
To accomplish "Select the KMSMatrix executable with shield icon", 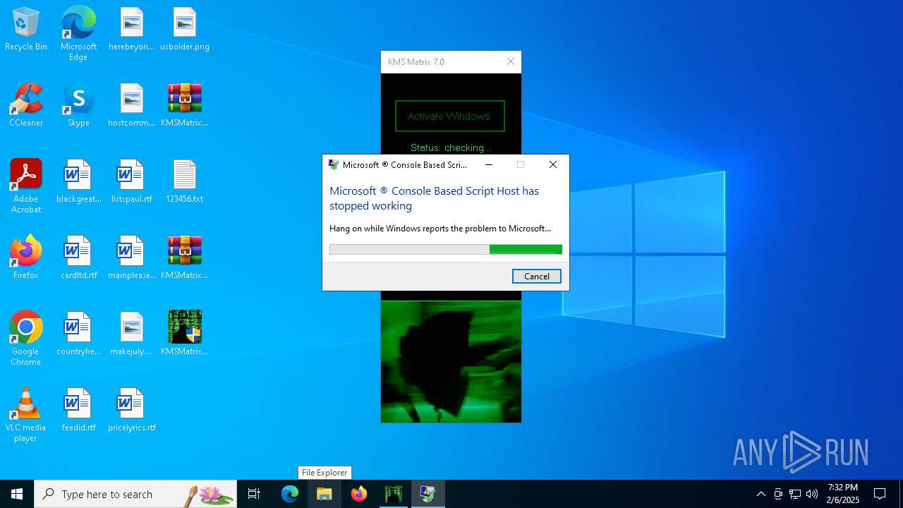I will (x=184, y=334).
